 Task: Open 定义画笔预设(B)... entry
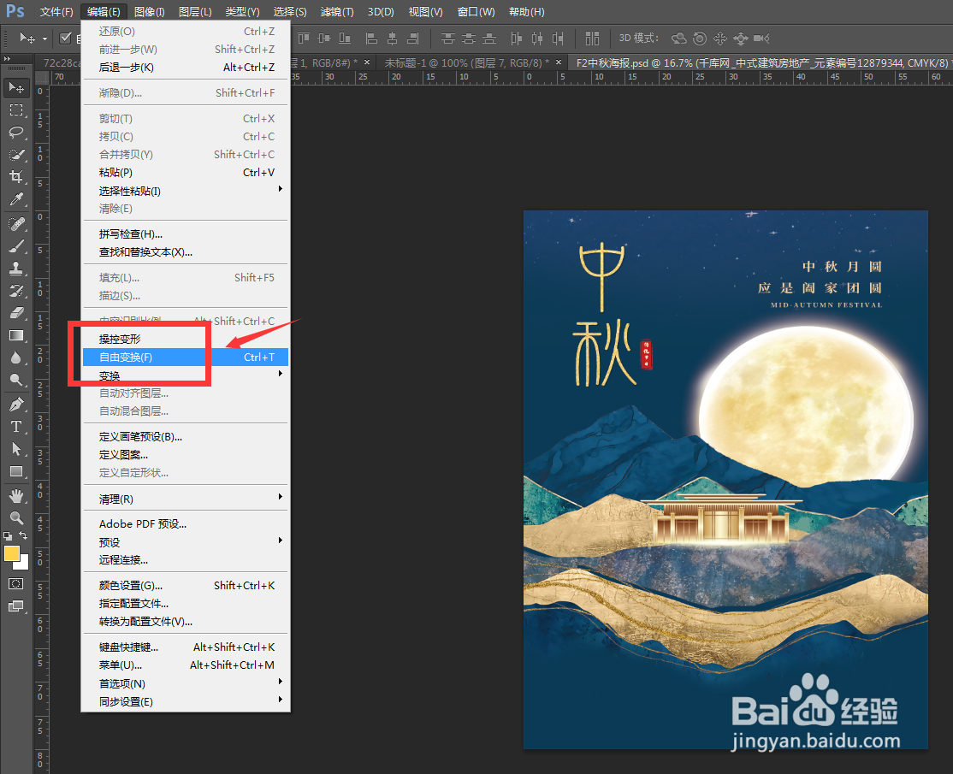point(186,437)
